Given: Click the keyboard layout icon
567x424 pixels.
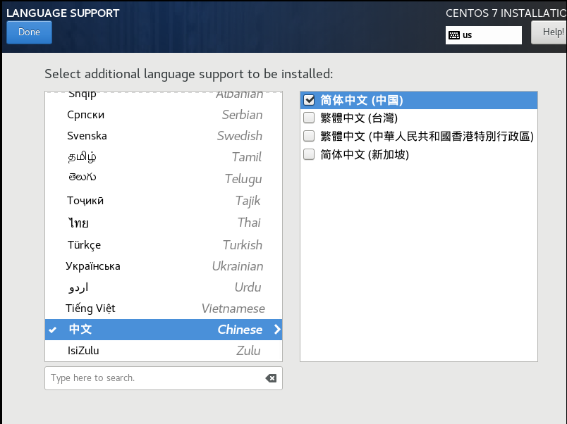Looking at the screenshot, I should click(454, 35).
